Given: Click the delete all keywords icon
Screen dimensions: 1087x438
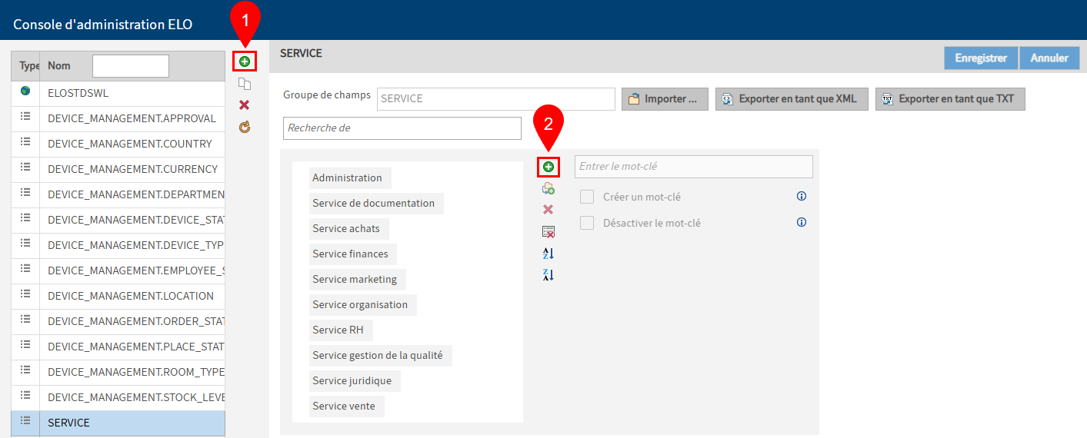Looking at the screenshot, I should point(549,231).
